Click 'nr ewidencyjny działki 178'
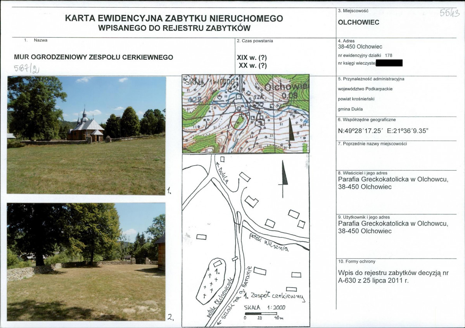The image size is (465, 328). tap(365, 55)
